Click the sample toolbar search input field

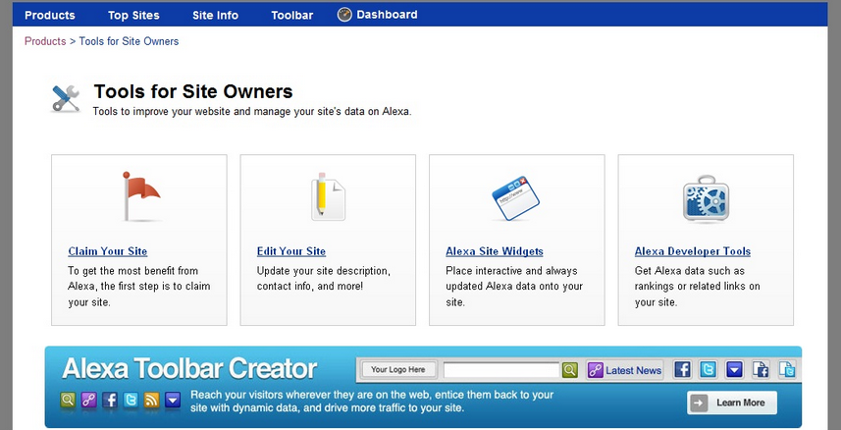500,370
